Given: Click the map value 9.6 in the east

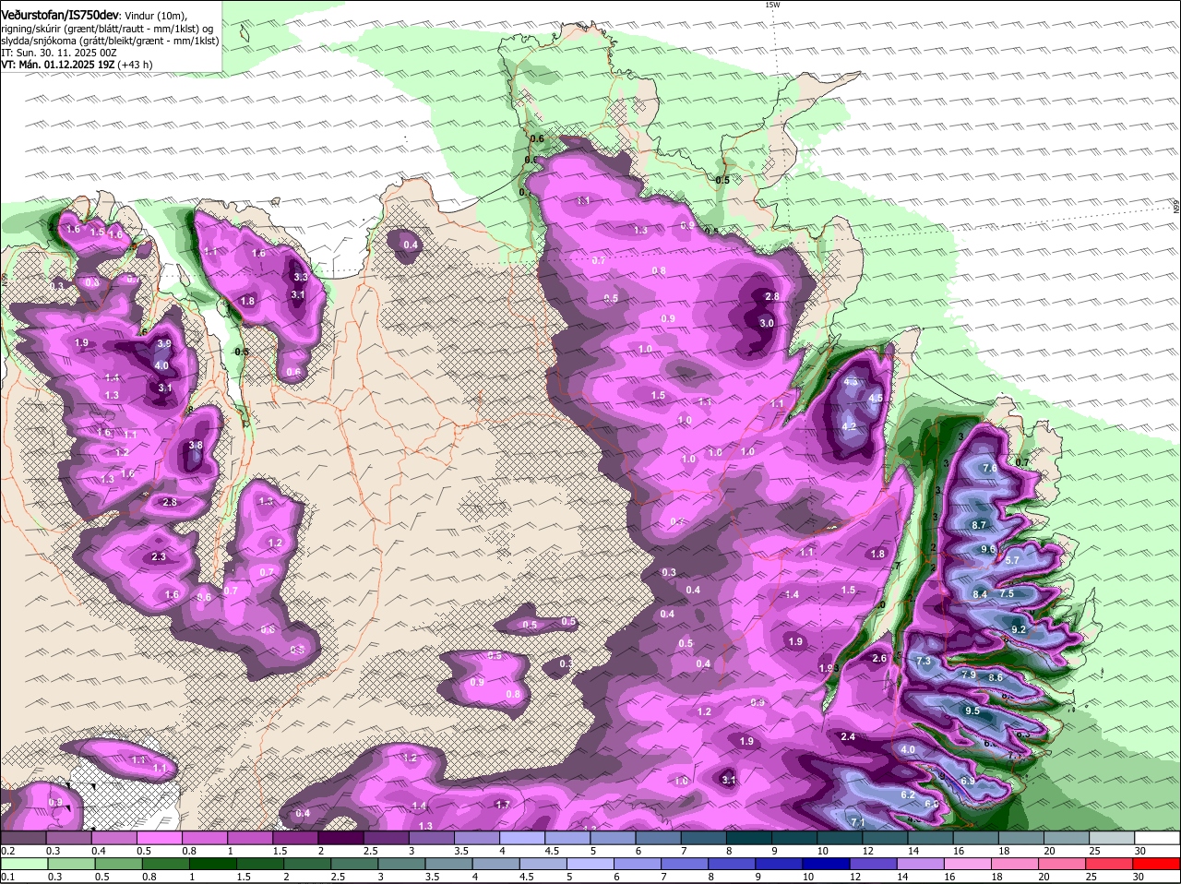Looking at the screenshot, I should (988, 549).
